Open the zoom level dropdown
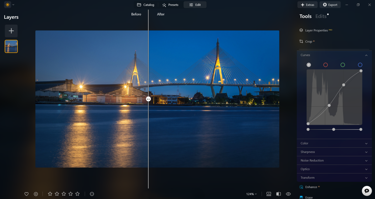This screenshot has width=375, height=199. (251, 194)
